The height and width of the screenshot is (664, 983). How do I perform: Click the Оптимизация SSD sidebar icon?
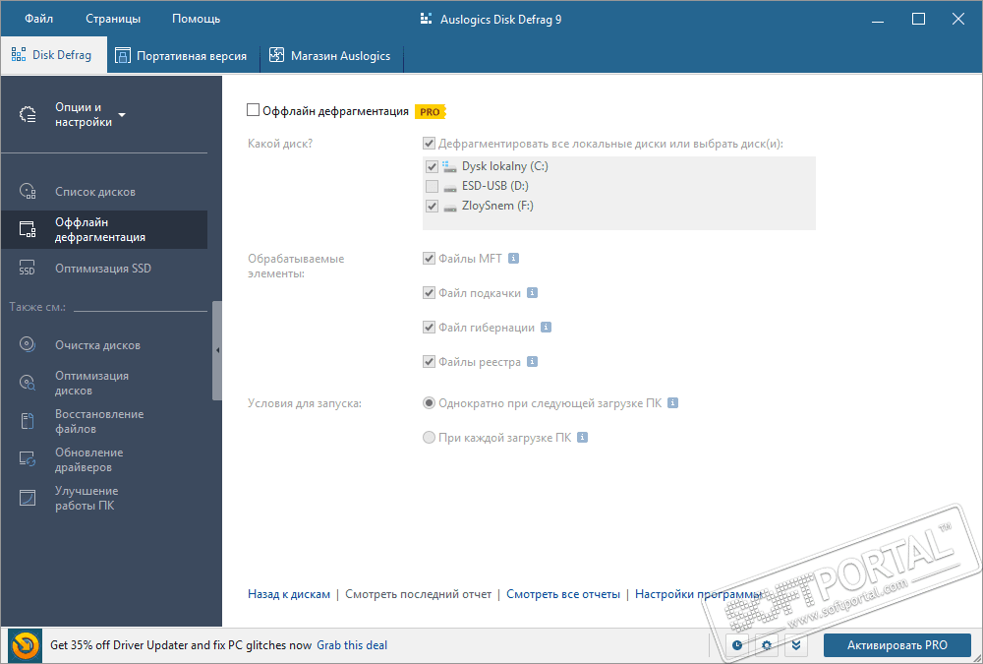(28, 268)
